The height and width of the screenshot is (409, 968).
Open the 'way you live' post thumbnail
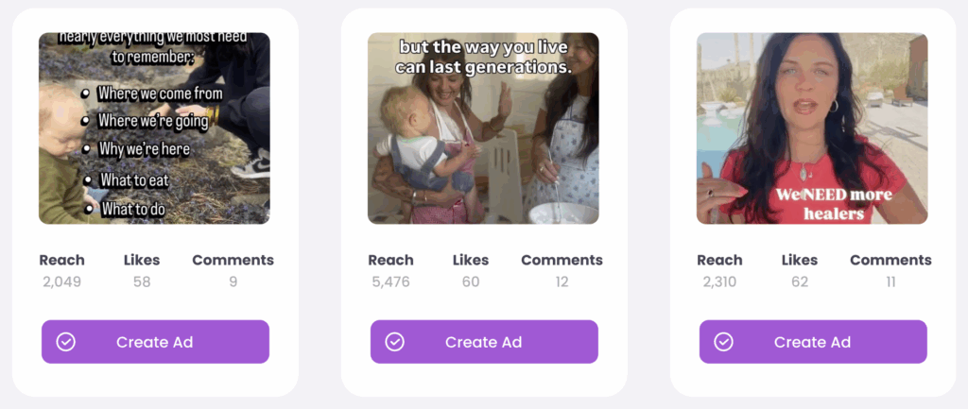coord(483,128)
